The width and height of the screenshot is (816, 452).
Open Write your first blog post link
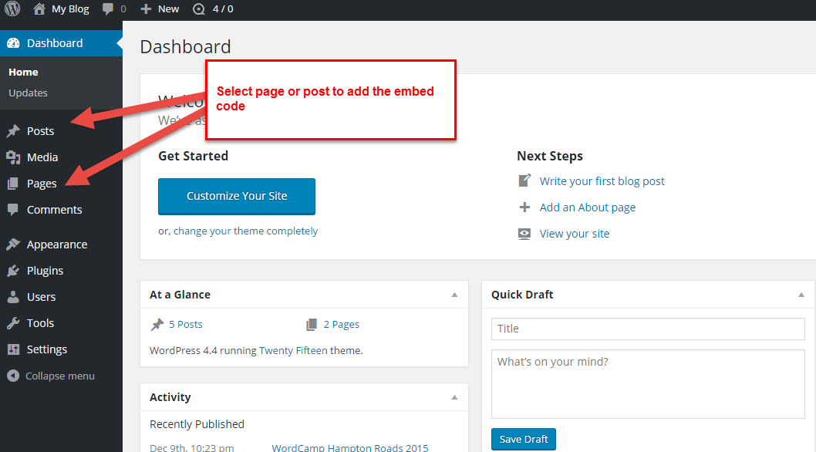click(602, 181)
